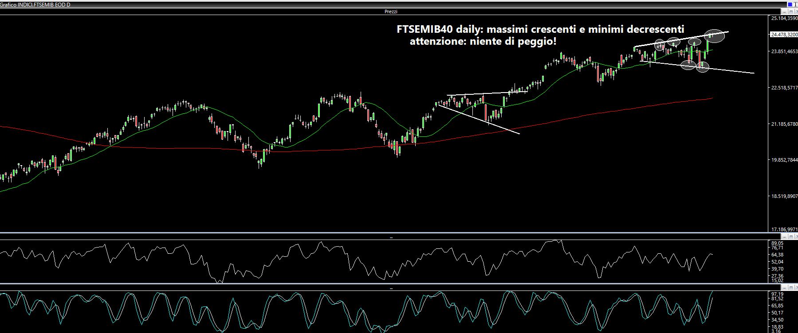
Task: Grab the splitter handle above the RSI panel
Action: [391, 238]
